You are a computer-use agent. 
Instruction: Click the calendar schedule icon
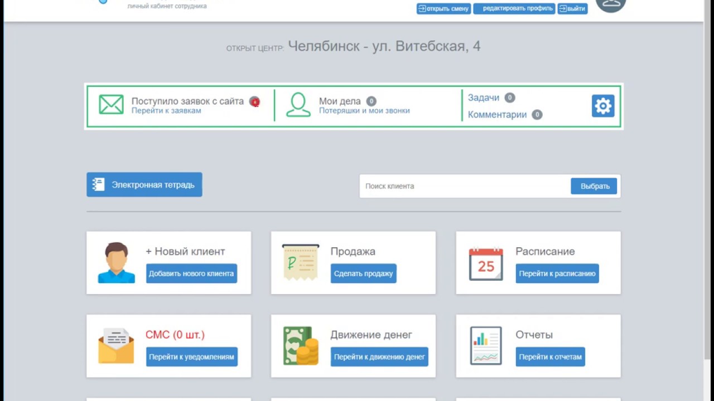[486, 263]
